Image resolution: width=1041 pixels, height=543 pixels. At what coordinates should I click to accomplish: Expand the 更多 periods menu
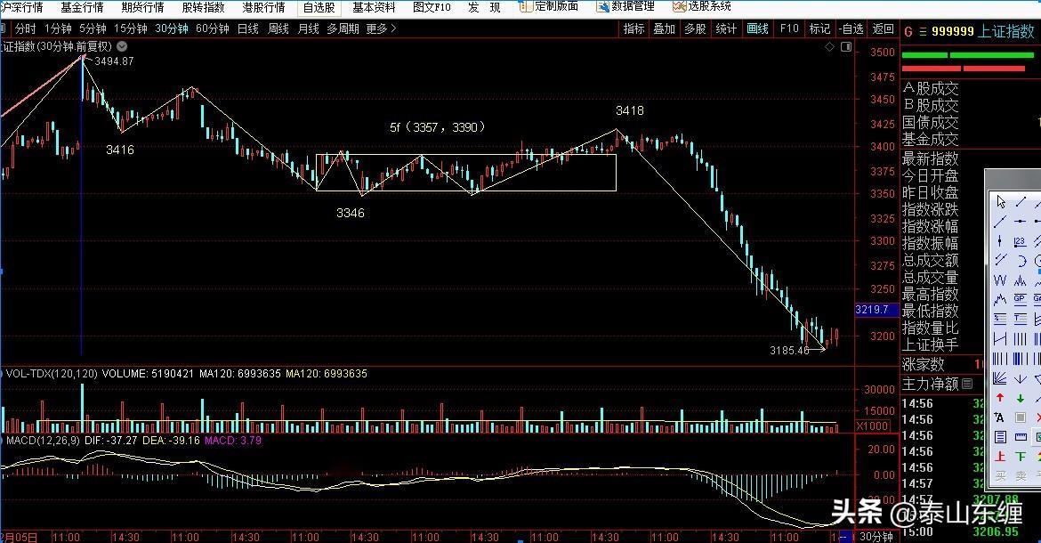pyautogui.click(x=381, y=28)
